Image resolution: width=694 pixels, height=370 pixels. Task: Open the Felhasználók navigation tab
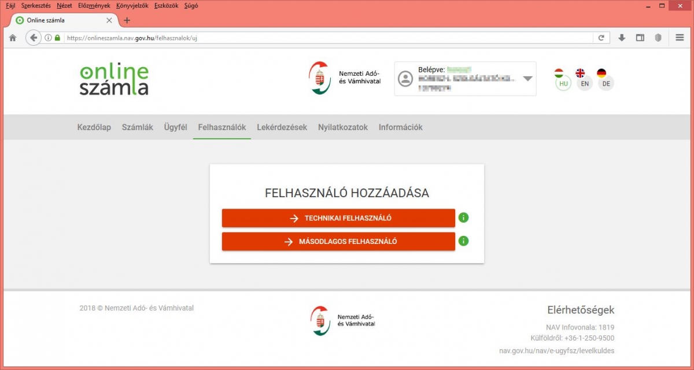[x=222, y=127]
